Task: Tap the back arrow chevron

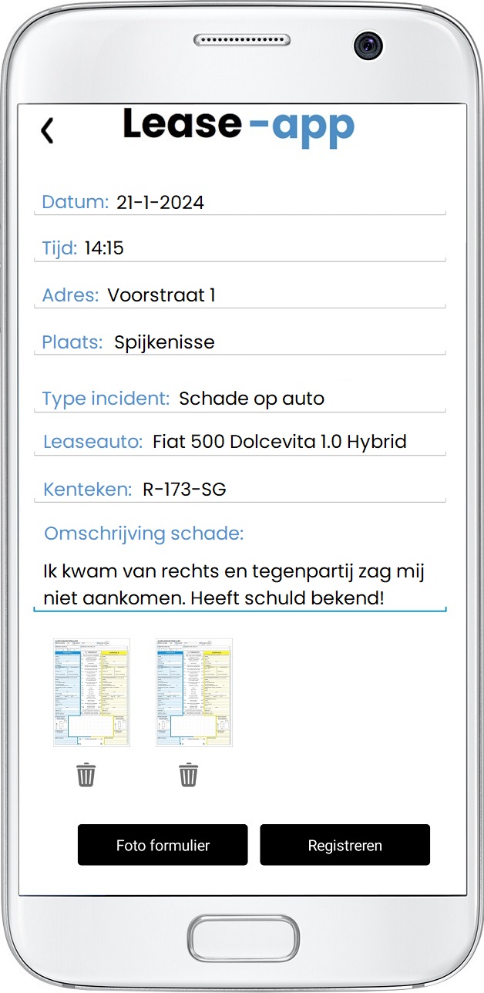Action: [48, 130]
